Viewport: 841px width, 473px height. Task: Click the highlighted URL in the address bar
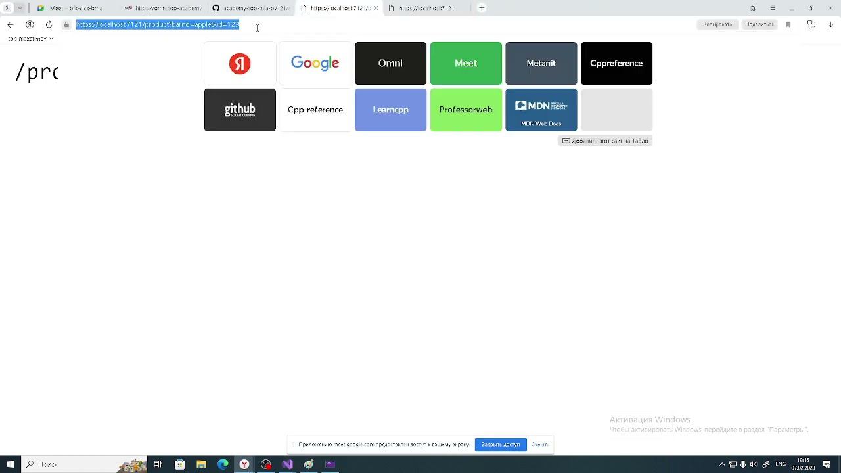158,24
